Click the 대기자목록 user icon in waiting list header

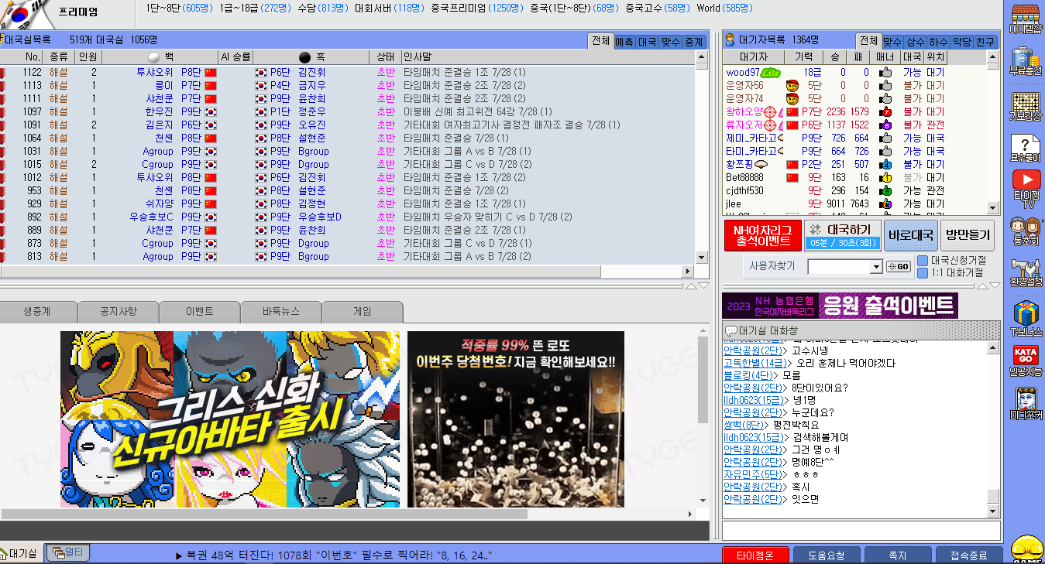729,39
